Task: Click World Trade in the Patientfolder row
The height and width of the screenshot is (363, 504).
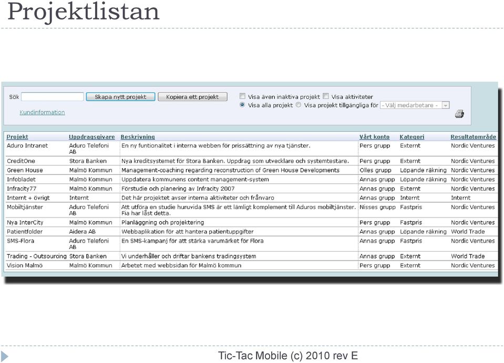Action: pos(468,232)
